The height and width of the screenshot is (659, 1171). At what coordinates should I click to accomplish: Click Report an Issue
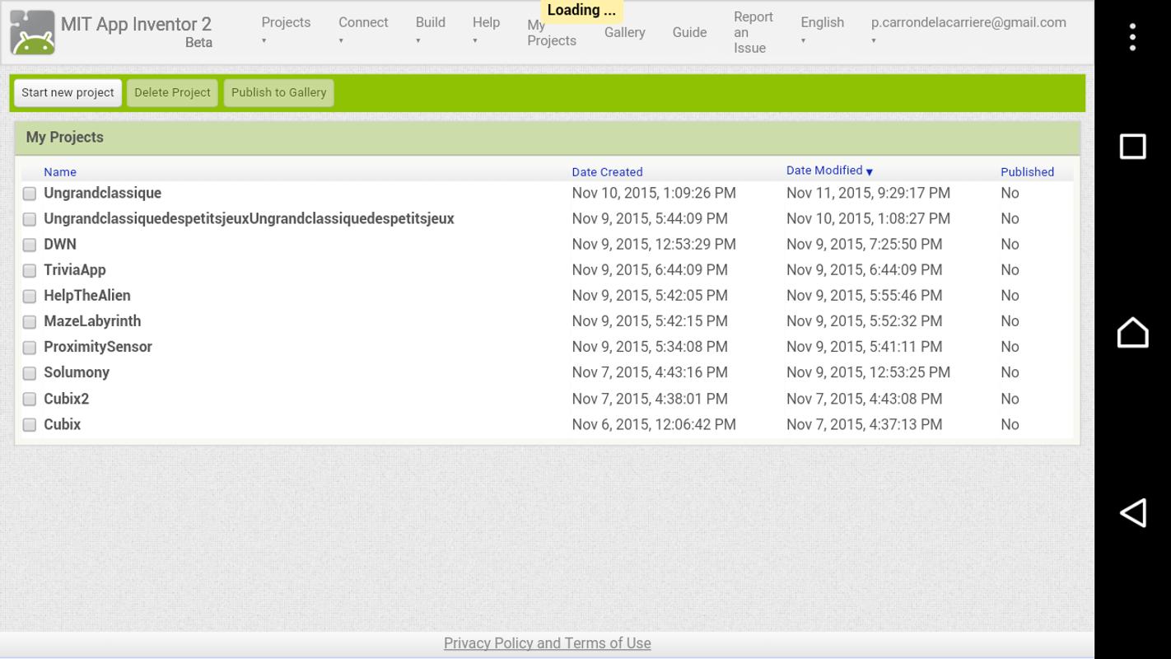pos(753,32)
